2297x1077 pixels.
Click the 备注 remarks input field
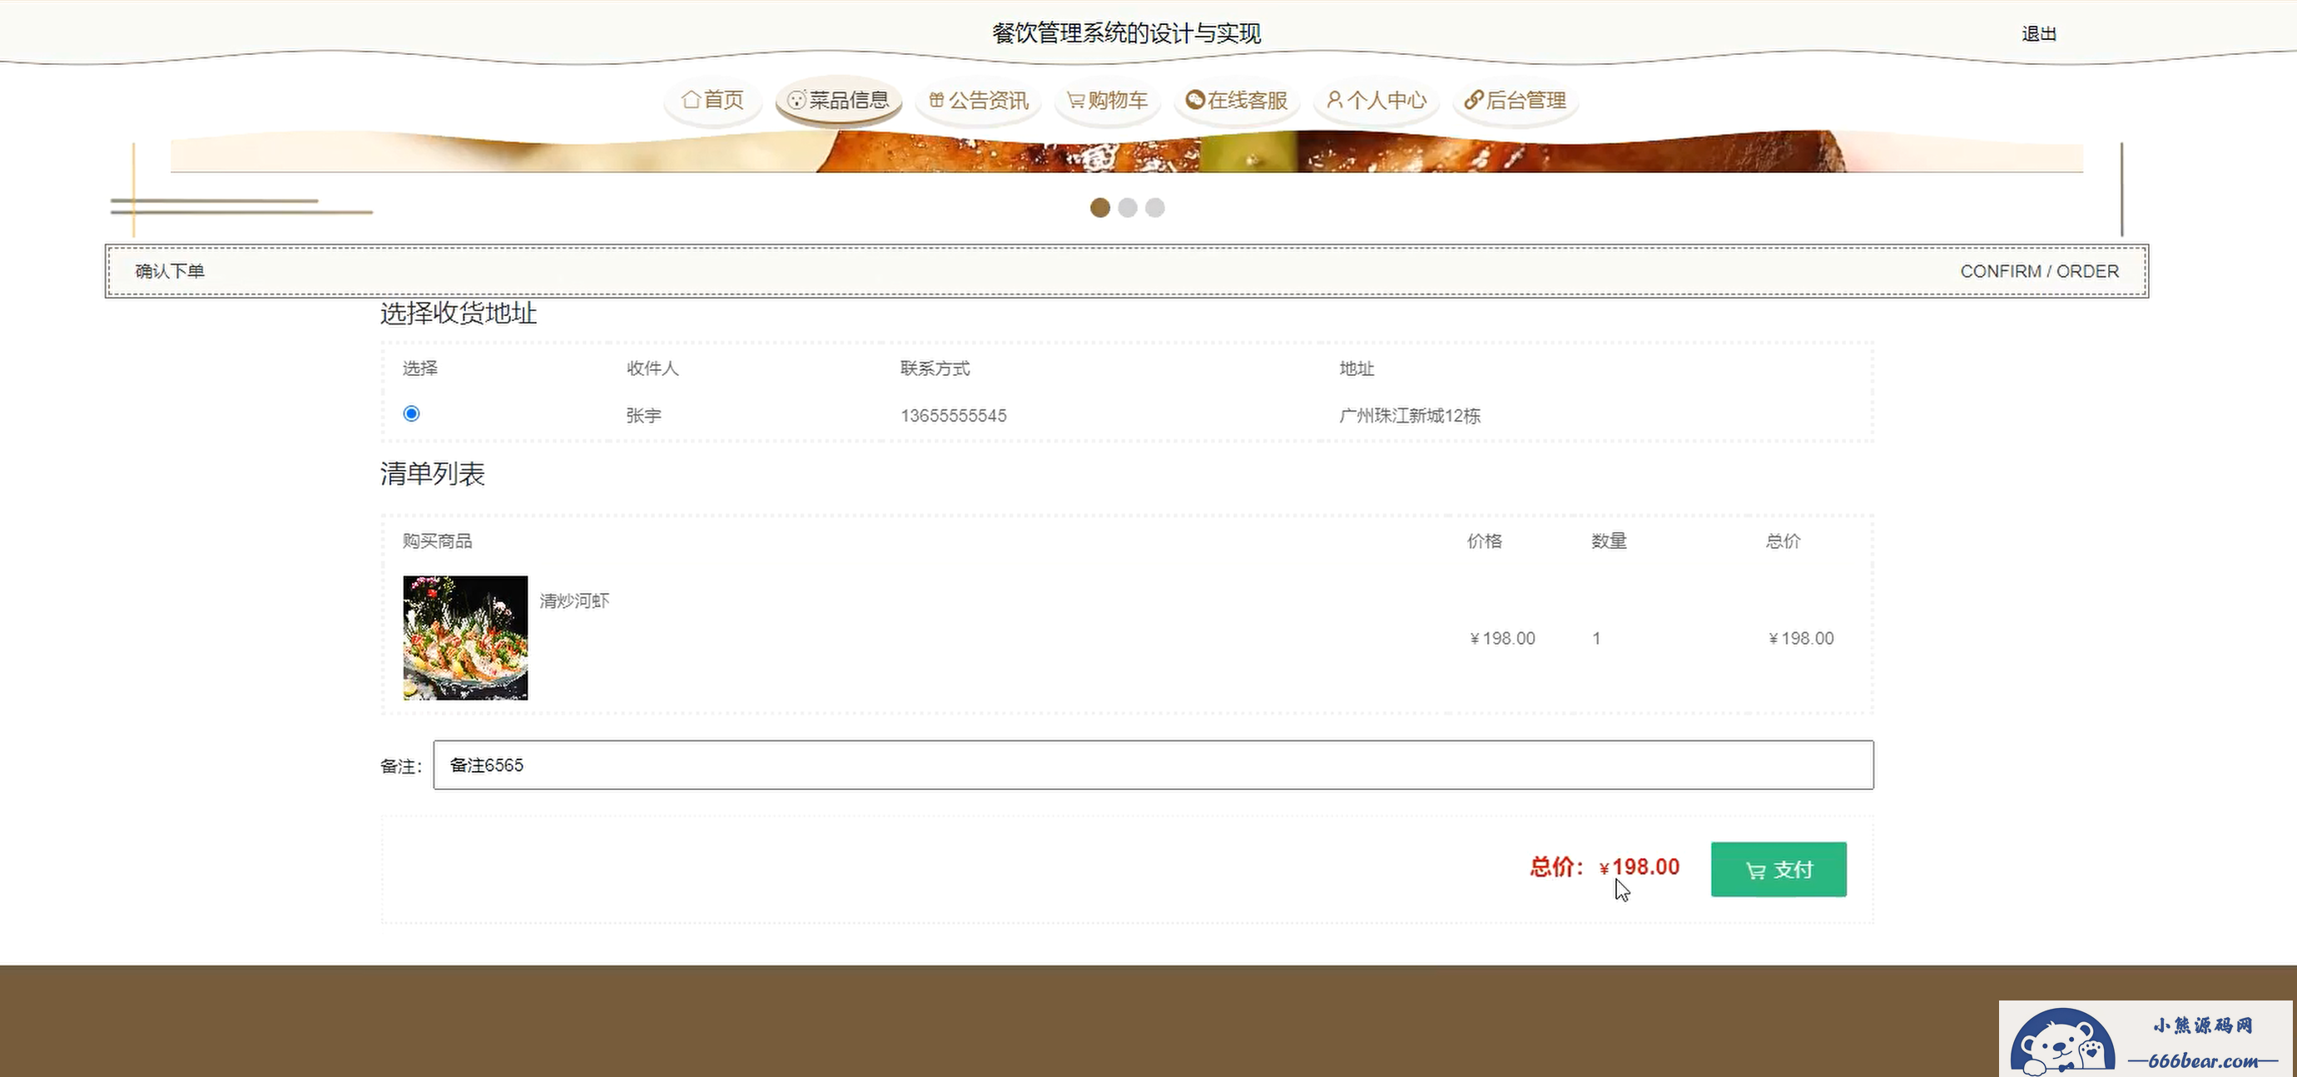[1153, 765]
